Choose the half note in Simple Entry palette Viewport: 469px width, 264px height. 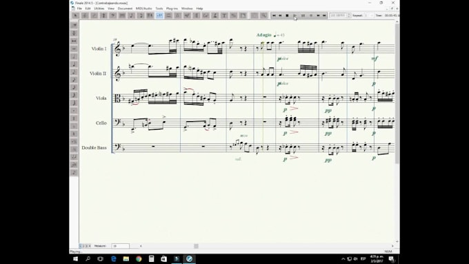click(74, 57)
